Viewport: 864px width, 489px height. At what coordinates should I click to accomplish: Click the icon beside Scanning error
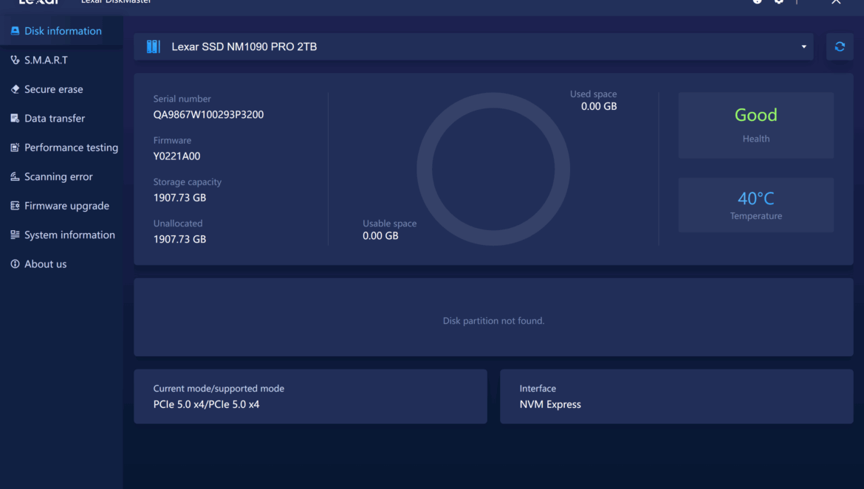[x=15, y=176]
